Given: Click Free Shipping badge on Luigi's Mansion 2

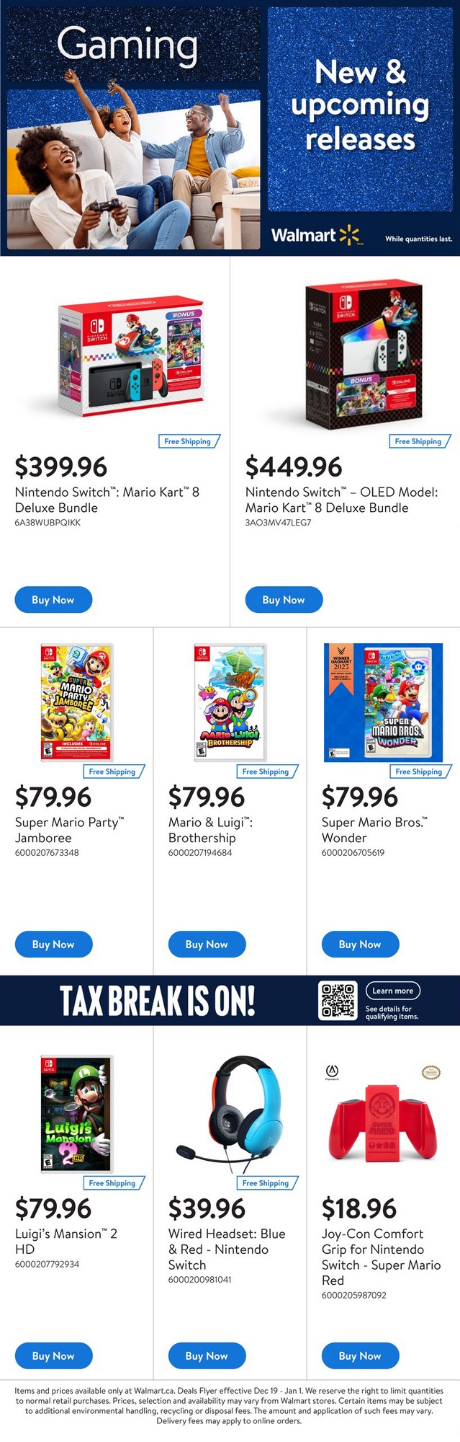Looking at the screenshot, I should pos(112,1183).
